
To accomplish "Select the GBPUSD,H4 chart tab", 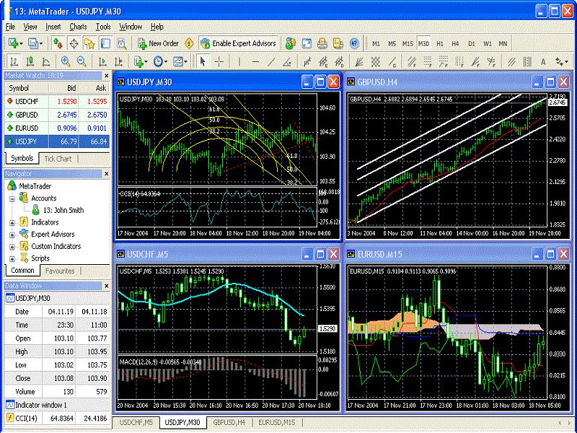I will 229,422.
